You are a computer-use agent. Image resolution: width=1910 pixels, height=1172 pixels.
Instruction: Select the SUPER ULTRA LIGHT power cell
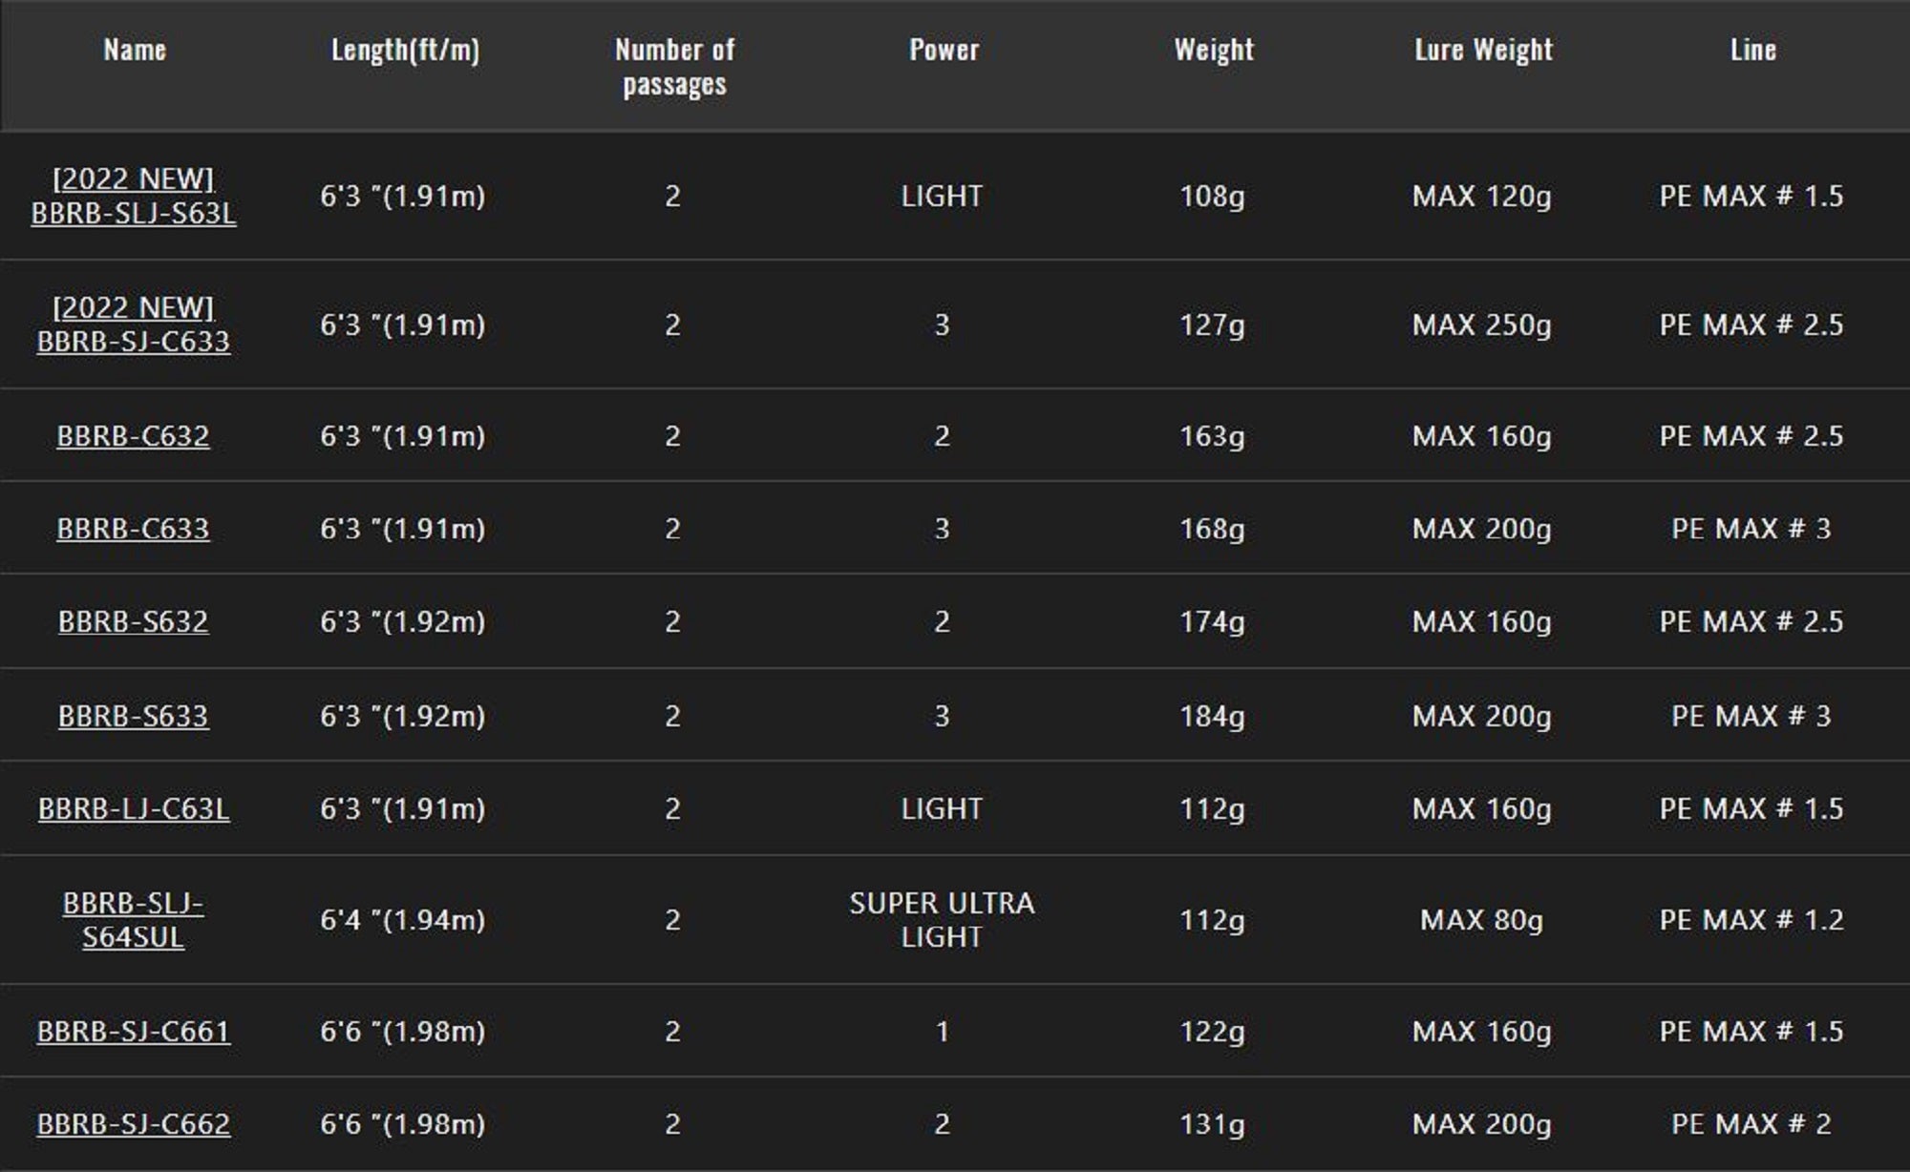tap(942, 920)
